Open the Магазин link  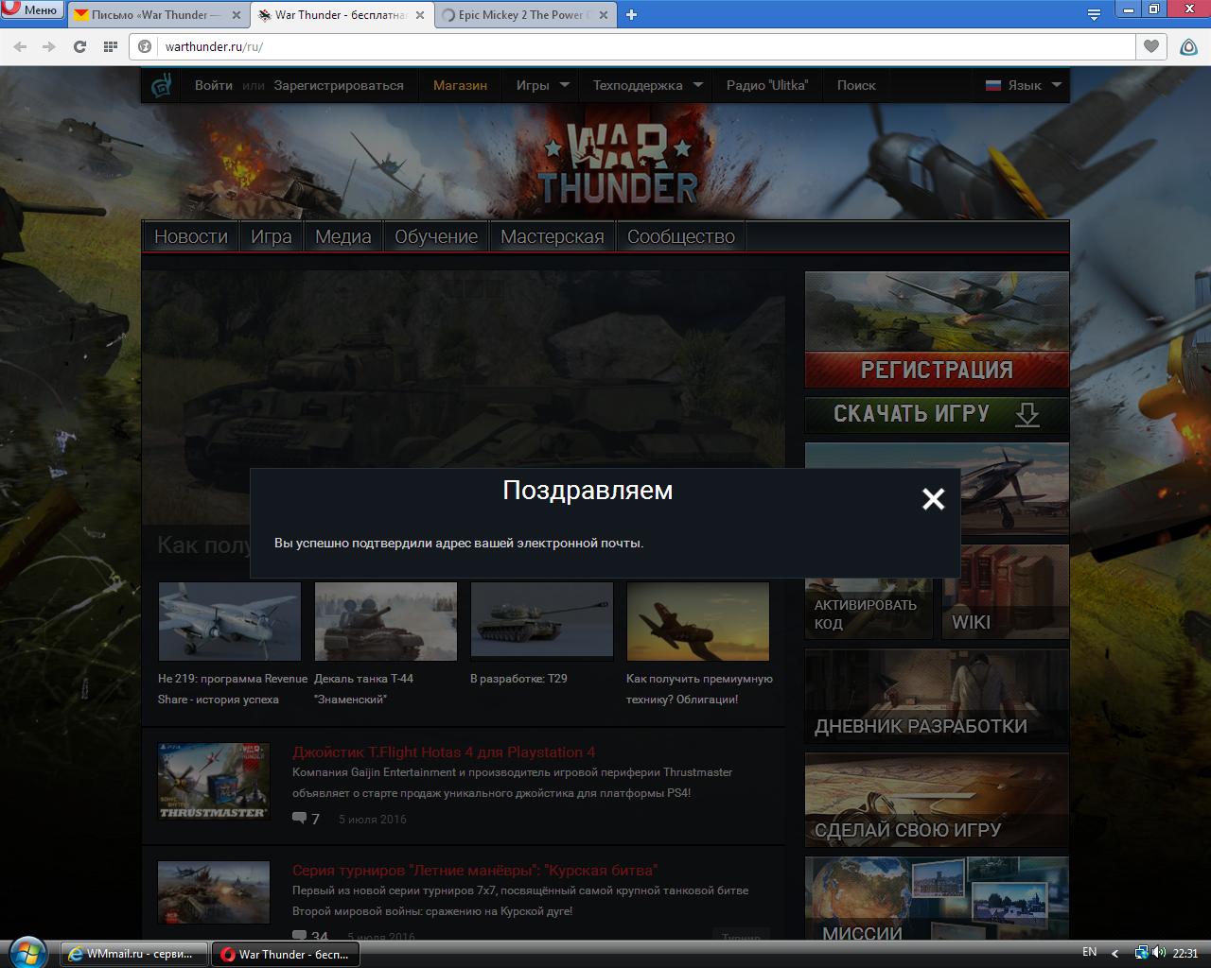click(x=460, y=85)
